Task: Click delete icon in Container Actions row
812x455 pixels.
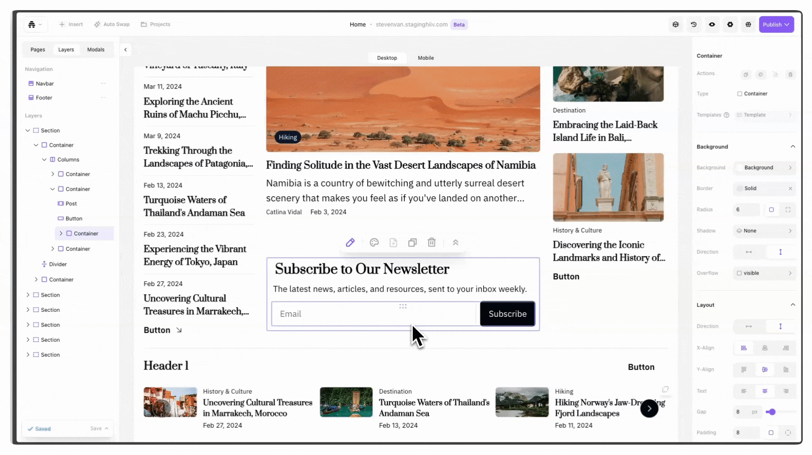Action: coord(790,75)
